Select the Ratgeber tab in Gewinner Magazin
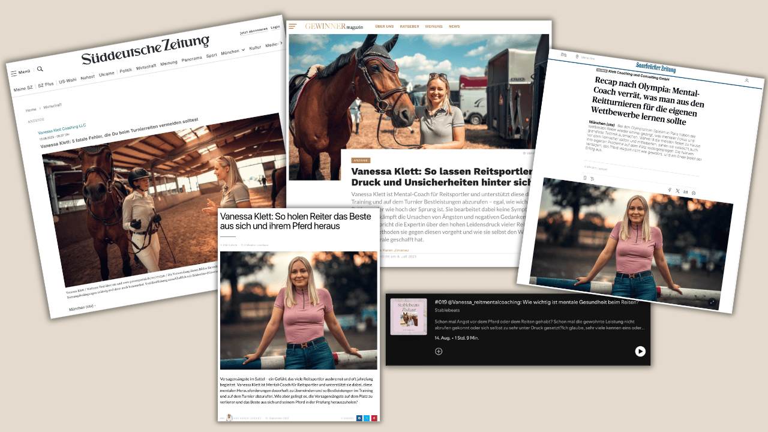The image size is (768, 432). click(409, 26)
